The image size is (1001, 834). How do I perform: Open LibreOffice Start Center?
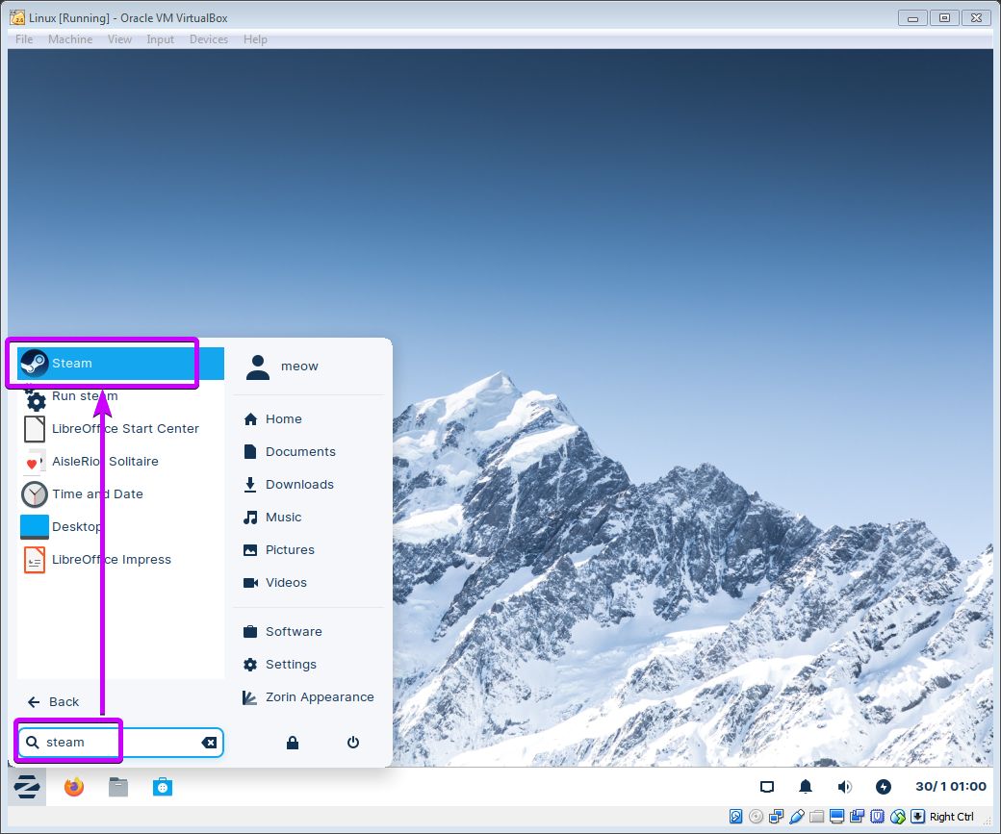click(x=120, y=429)
